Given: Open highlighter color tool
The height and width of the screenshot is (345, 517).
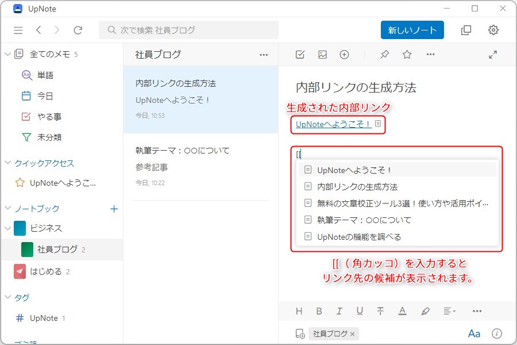Looking at the screenshot, I should (425, 311).
